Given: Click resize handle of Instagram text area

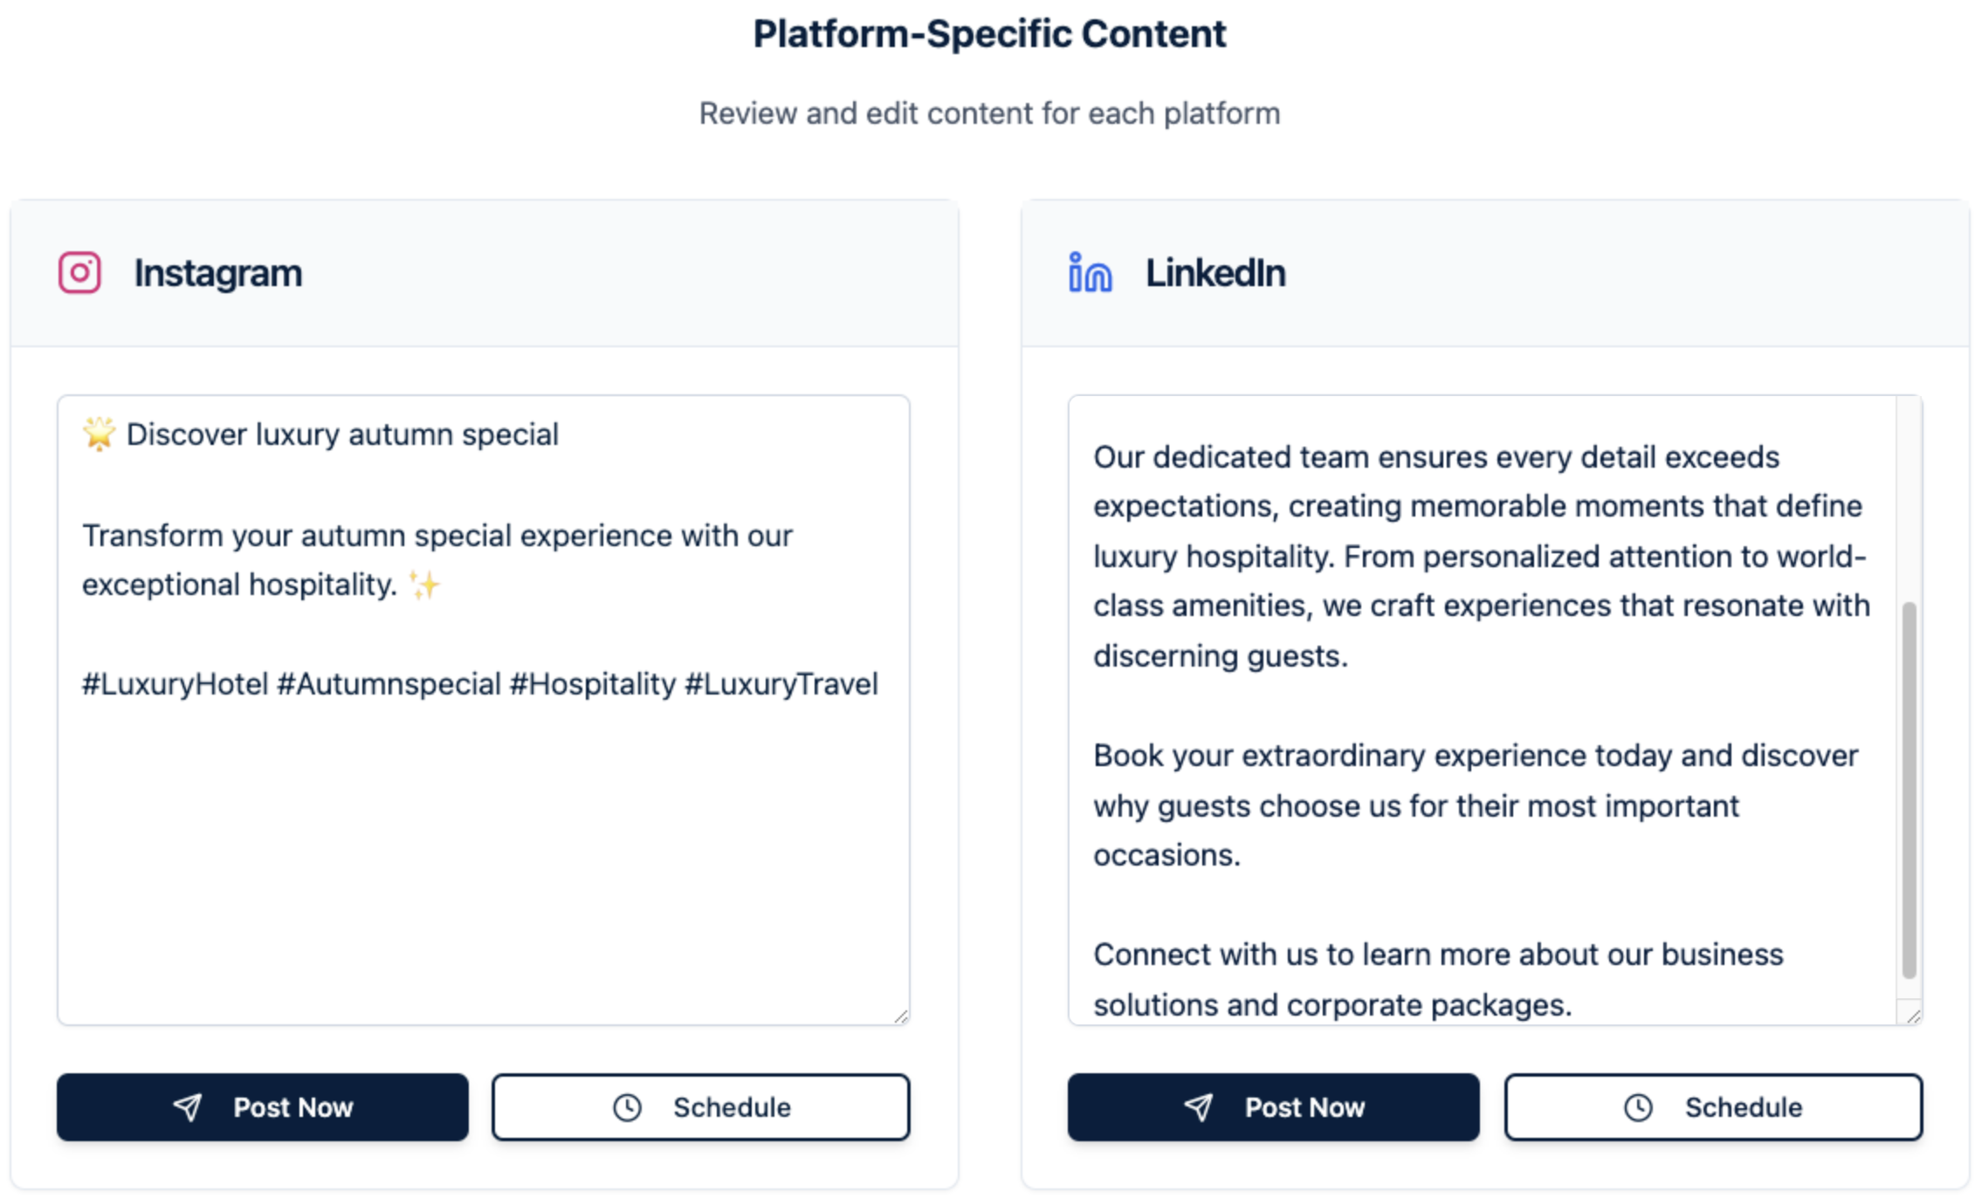Looking at the screenshot, I should [x=901, y=1016].
